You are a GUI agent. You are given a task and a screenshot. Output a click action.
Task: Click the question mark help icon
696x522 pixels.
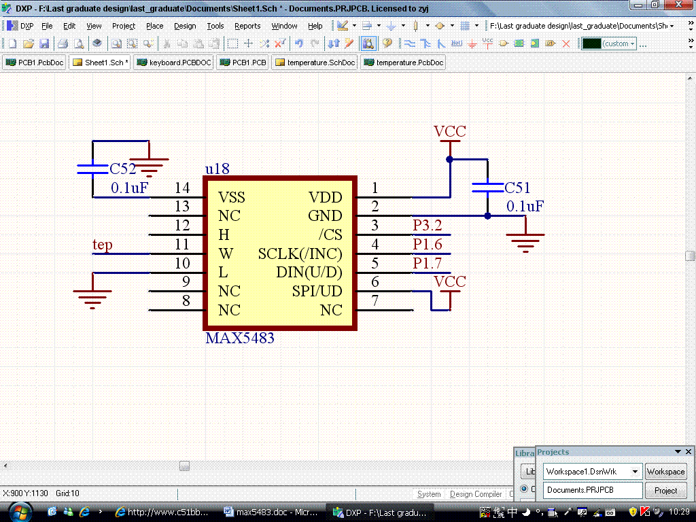click(387, 43)
